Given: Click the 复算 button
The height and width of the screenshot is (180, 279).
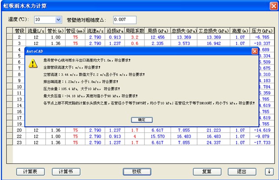Looking at the screenshot, I should [x=208, y=171].
